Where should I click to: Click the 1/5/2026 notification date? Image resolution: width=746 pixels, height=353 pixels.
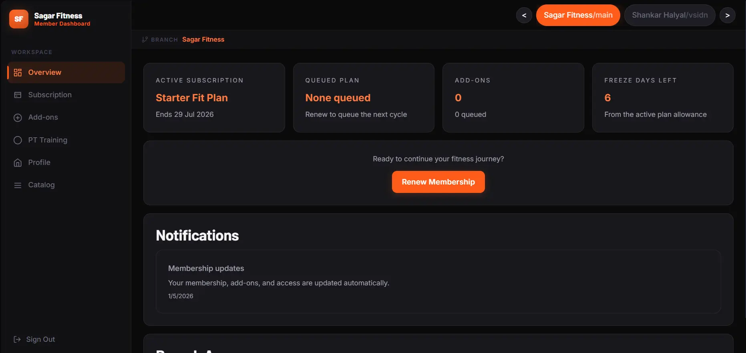coord(181,296)
